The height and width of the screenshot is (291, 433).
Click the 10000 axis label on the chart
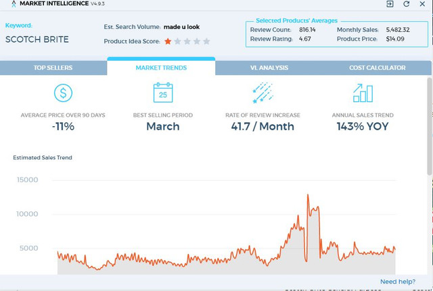(x=27, y=214)
